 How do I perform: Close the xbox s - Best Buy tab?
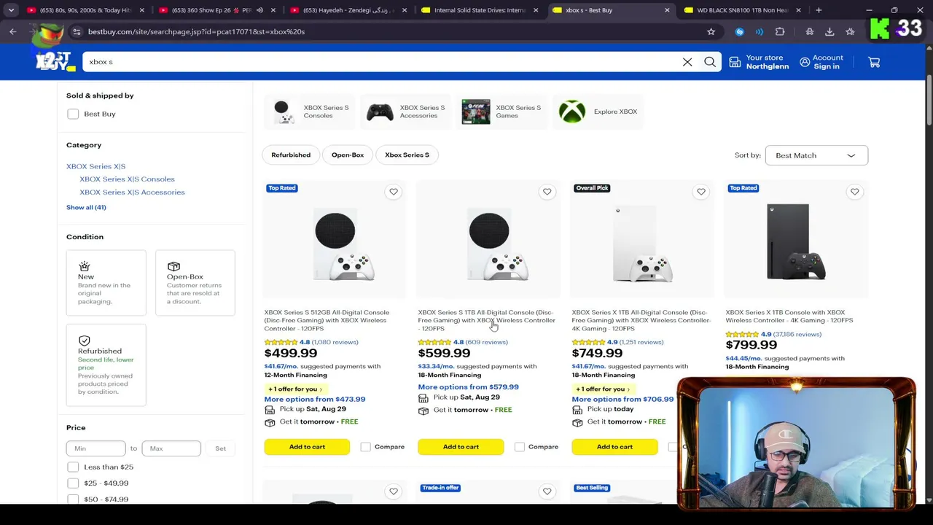[667, 10]
